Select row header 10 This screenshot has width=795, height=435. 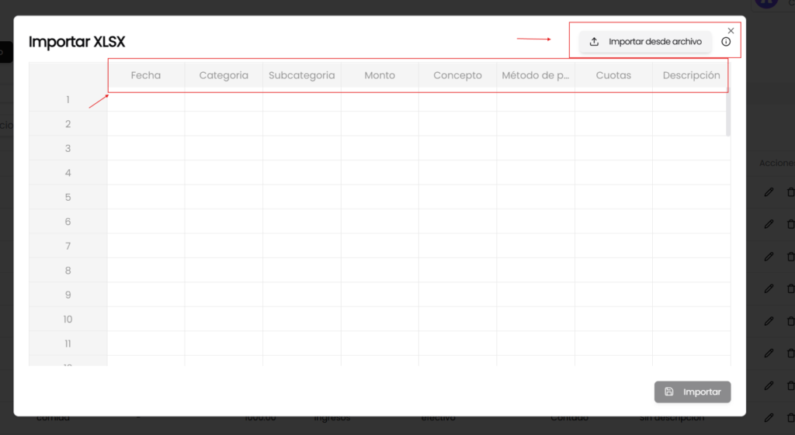68,319
